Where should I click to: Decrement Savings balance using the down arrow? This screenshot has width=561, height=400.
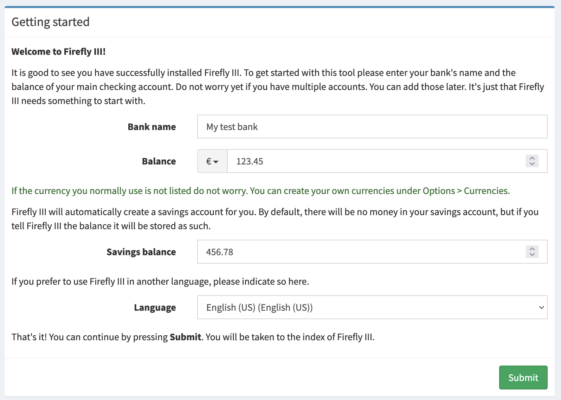(x=532, y=254)
